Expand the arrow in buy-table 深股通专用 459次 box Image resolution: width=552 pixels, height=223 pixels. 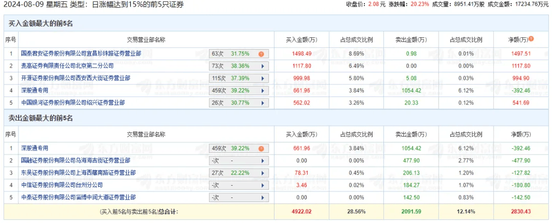point(262,91)
